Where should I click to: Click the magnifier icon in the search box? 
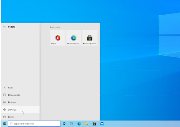11,124
